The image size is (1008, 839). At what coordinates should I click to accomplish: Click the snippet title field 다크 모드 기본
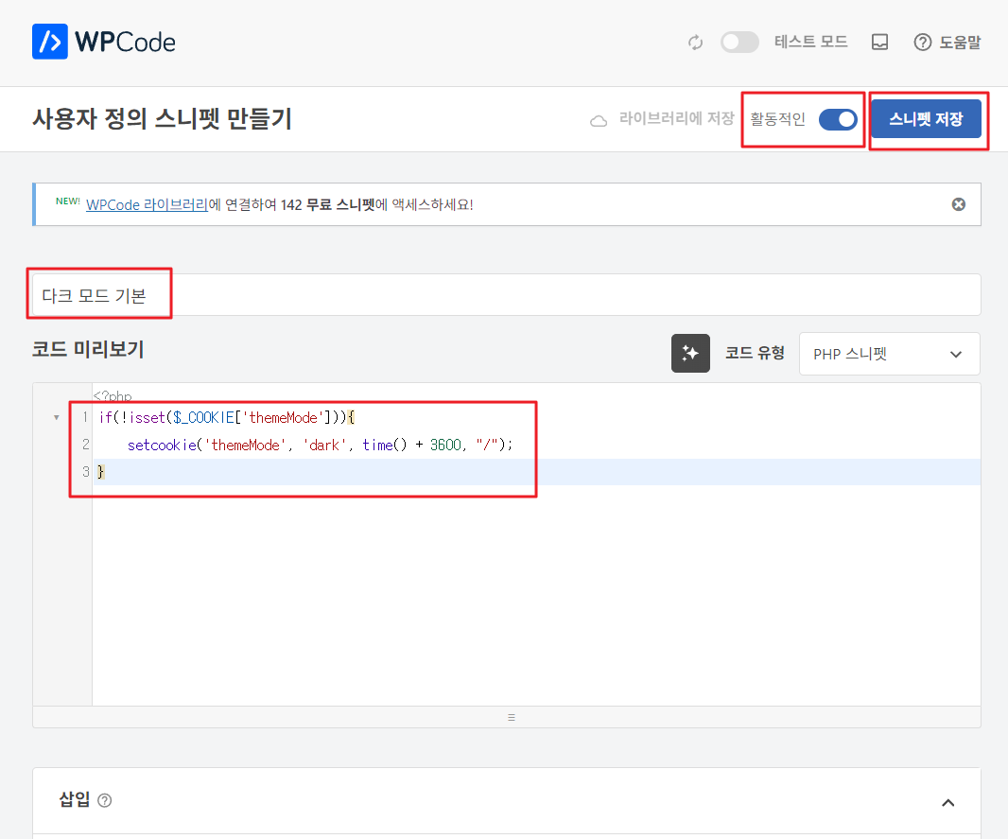click(x=506, y=295)
